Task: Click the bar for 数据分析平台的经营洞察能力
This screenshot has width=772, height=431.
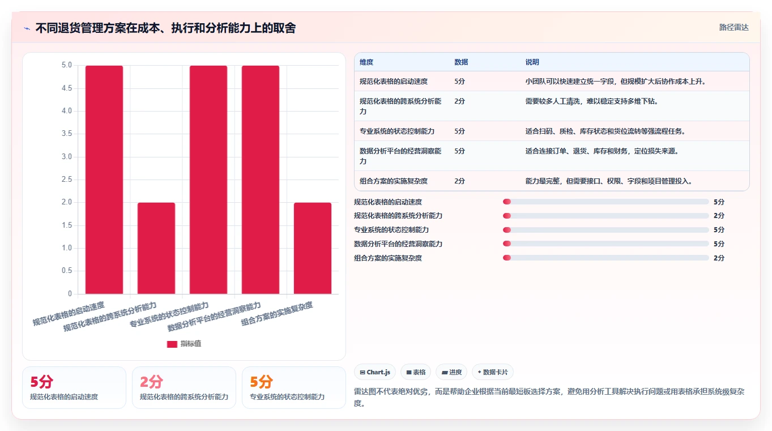Action: [x=261, y=180]
